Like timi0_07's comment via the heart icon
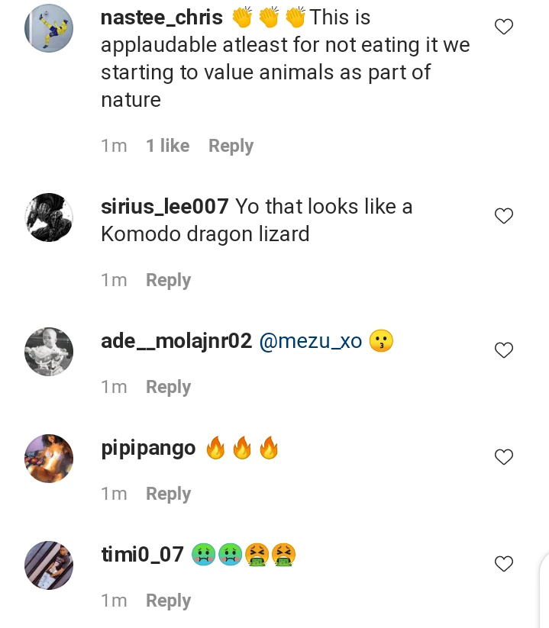 tap(503, 565)
